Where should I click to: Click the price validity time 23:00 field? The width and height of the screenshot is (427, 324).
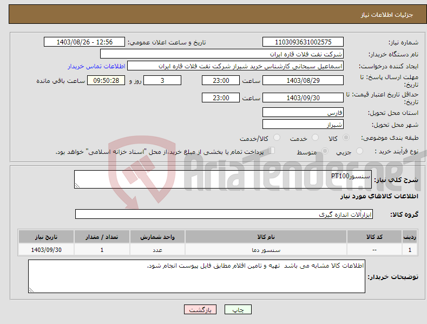[221, 98]
